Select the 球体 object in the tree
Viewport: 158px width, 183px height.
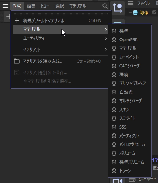point(144,13)
